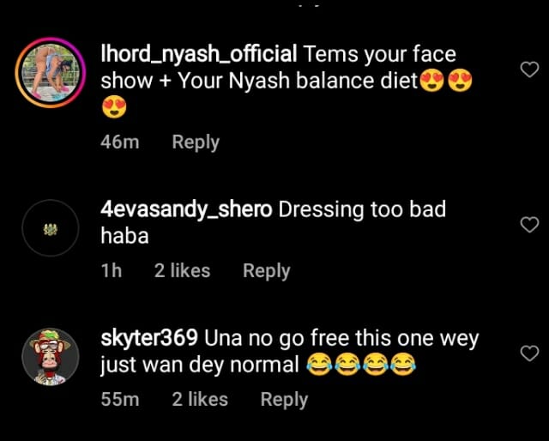Image resolution: width=549 pixels, height=441 pixels.
Task: Click the skyter369 username
Action: [149, 338]
